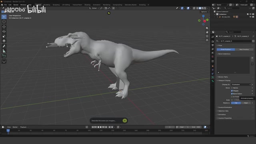Viewport: 256px width, 144px height.
Task: Open the Armature data properties tab icon
Action: click(x=212, y=77)
